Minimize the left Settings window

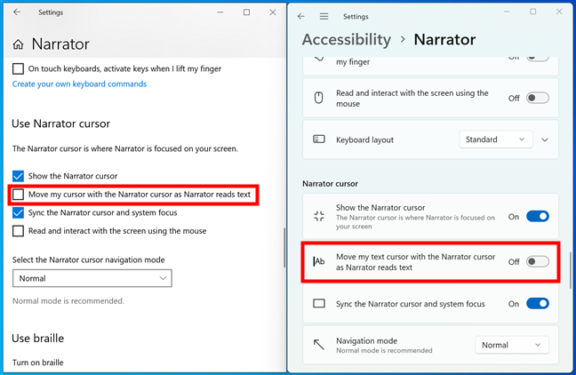point(220,12)
